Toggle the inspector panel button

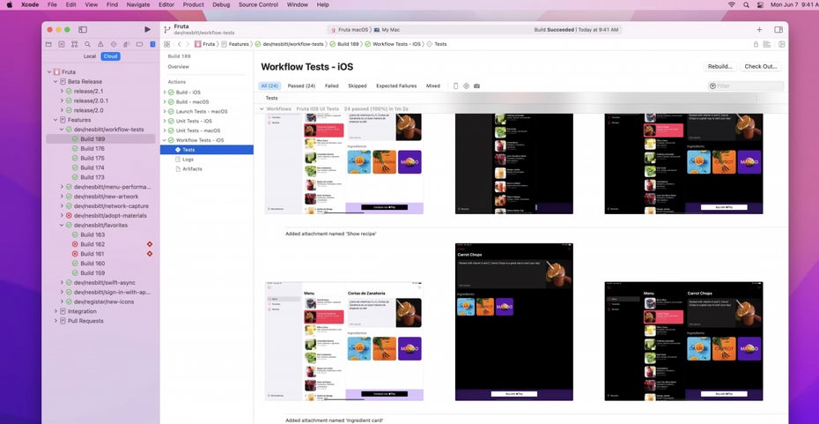point(778,30)
